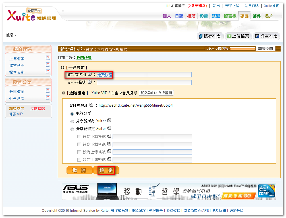Click help icon beside sidebar 檔案列表
Viewport: 286px width, 218px height.
pos(48,65)
